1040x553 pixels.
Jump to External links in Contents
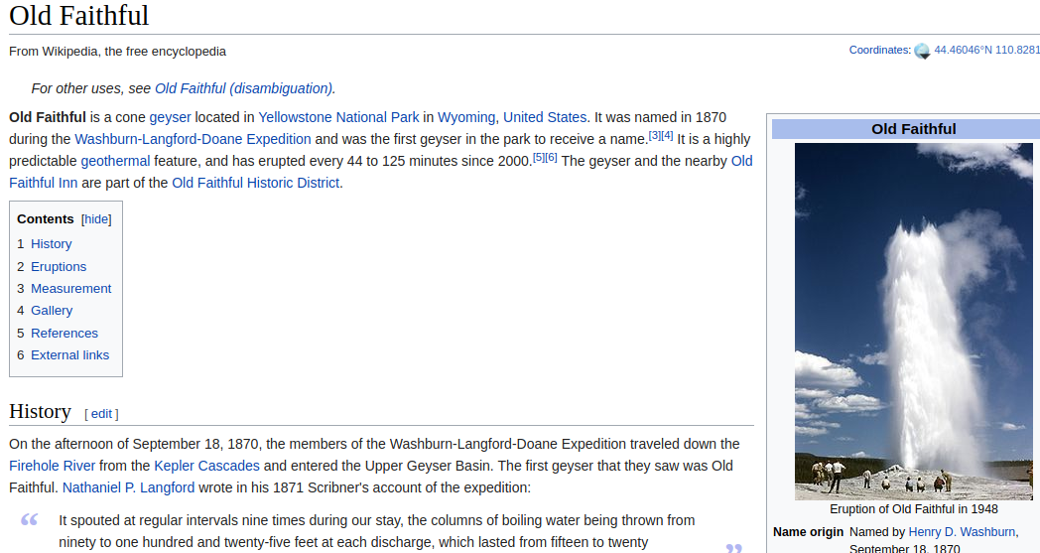[x=69, y=355]
